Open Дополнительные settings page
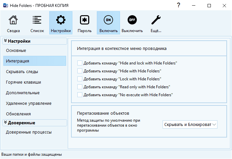Screen dimensions: 232x159 coord(35,93)
